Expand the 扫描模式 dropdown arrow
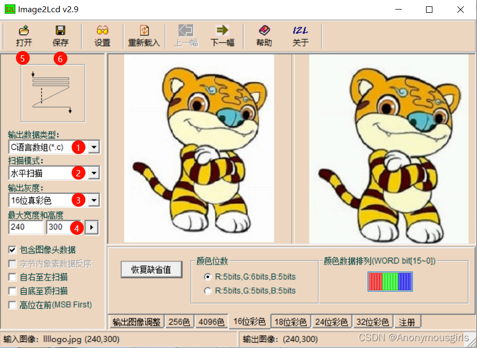This screenshot has height=348, width=477. pos(94,173)
